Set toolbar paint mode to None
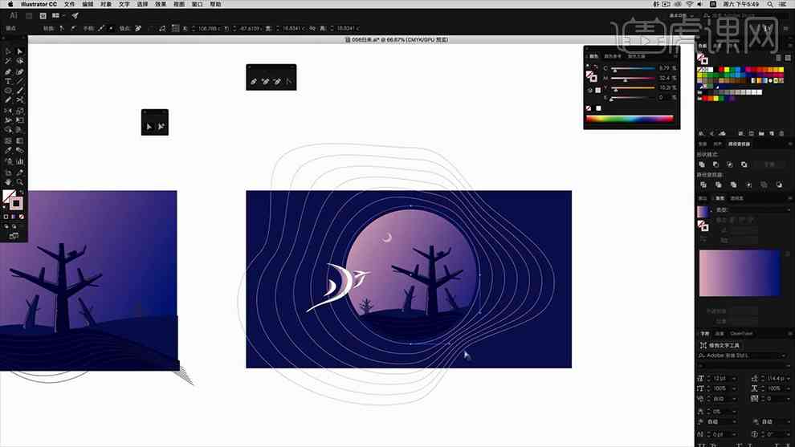Viewport: 795px width, 447px height. tap(22, 217)
